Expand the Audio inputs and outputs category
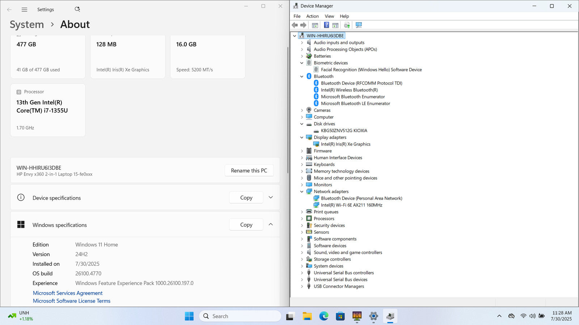Image resolution: width=579 pixels, height=325 pixels. pos(302,43)
